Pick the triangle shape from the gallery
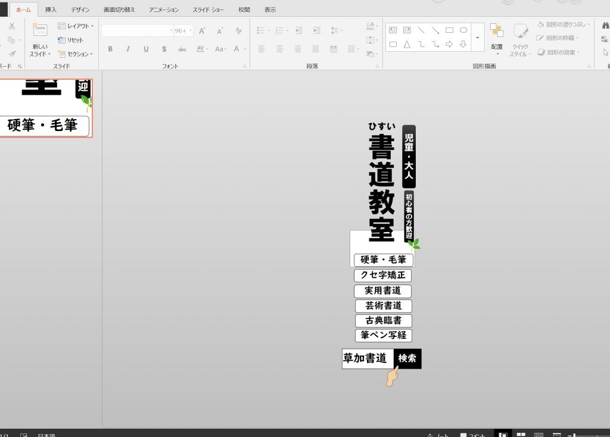 (407, 44)
